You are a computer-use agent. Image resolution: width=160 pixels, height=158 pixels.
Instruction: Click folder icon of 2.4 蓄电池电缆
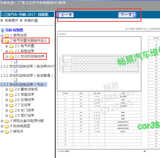pos(11,90)
